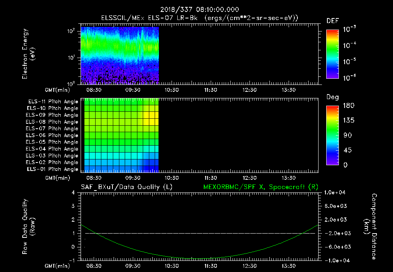
Task: Click the 45 value on the Deg scale
Action: [347, 150]
